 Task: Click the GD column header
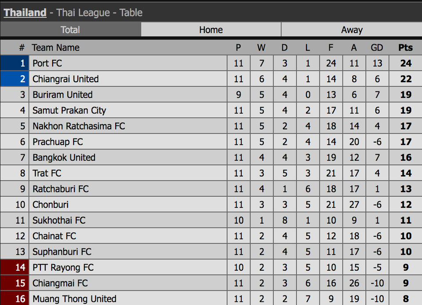coord(377,48)
